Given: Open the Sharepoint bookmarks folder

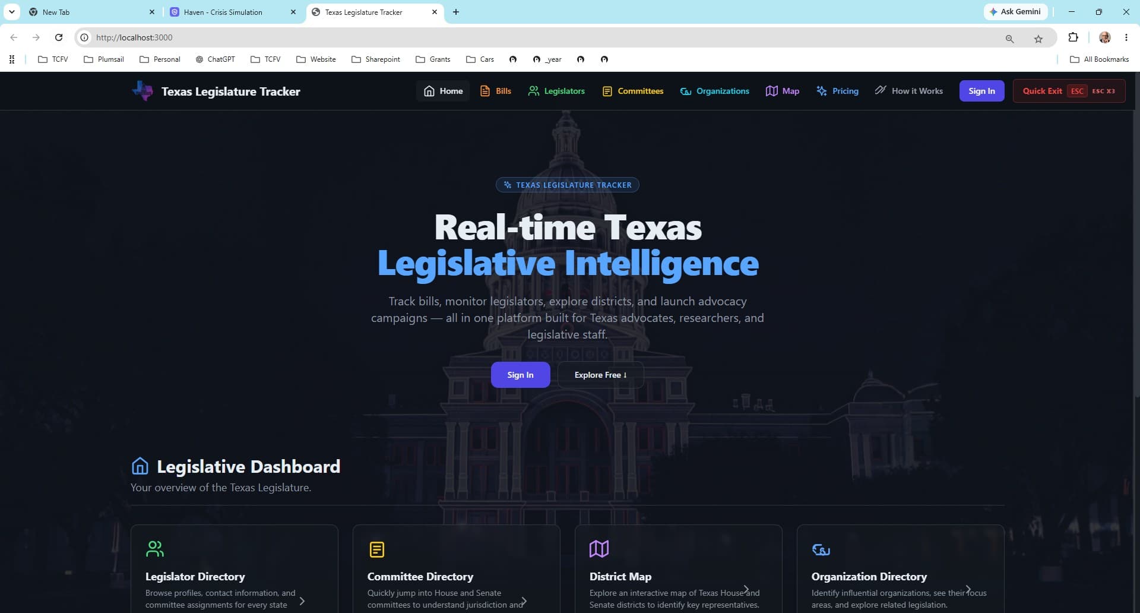Looking at the screenshot, I should pyautogui.click(x=376, y=59).
